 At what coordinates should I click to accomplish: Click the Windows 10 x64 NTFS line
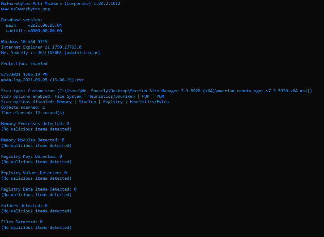24,42
